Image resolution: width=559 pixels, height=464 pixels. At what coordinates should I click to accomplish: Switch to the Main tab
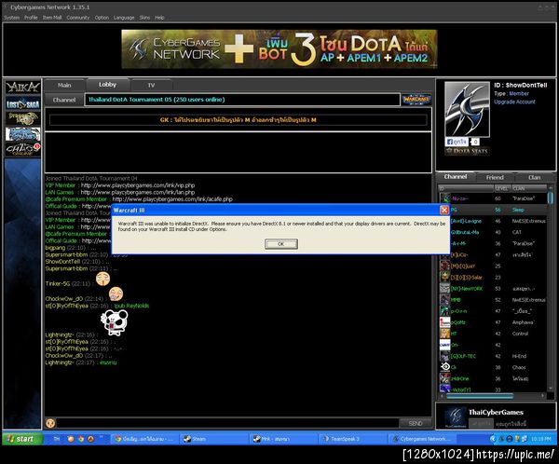coord(64,85)
